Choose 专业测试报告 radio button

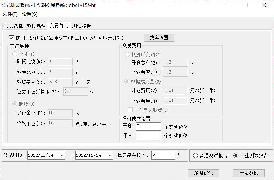[236, 155]
